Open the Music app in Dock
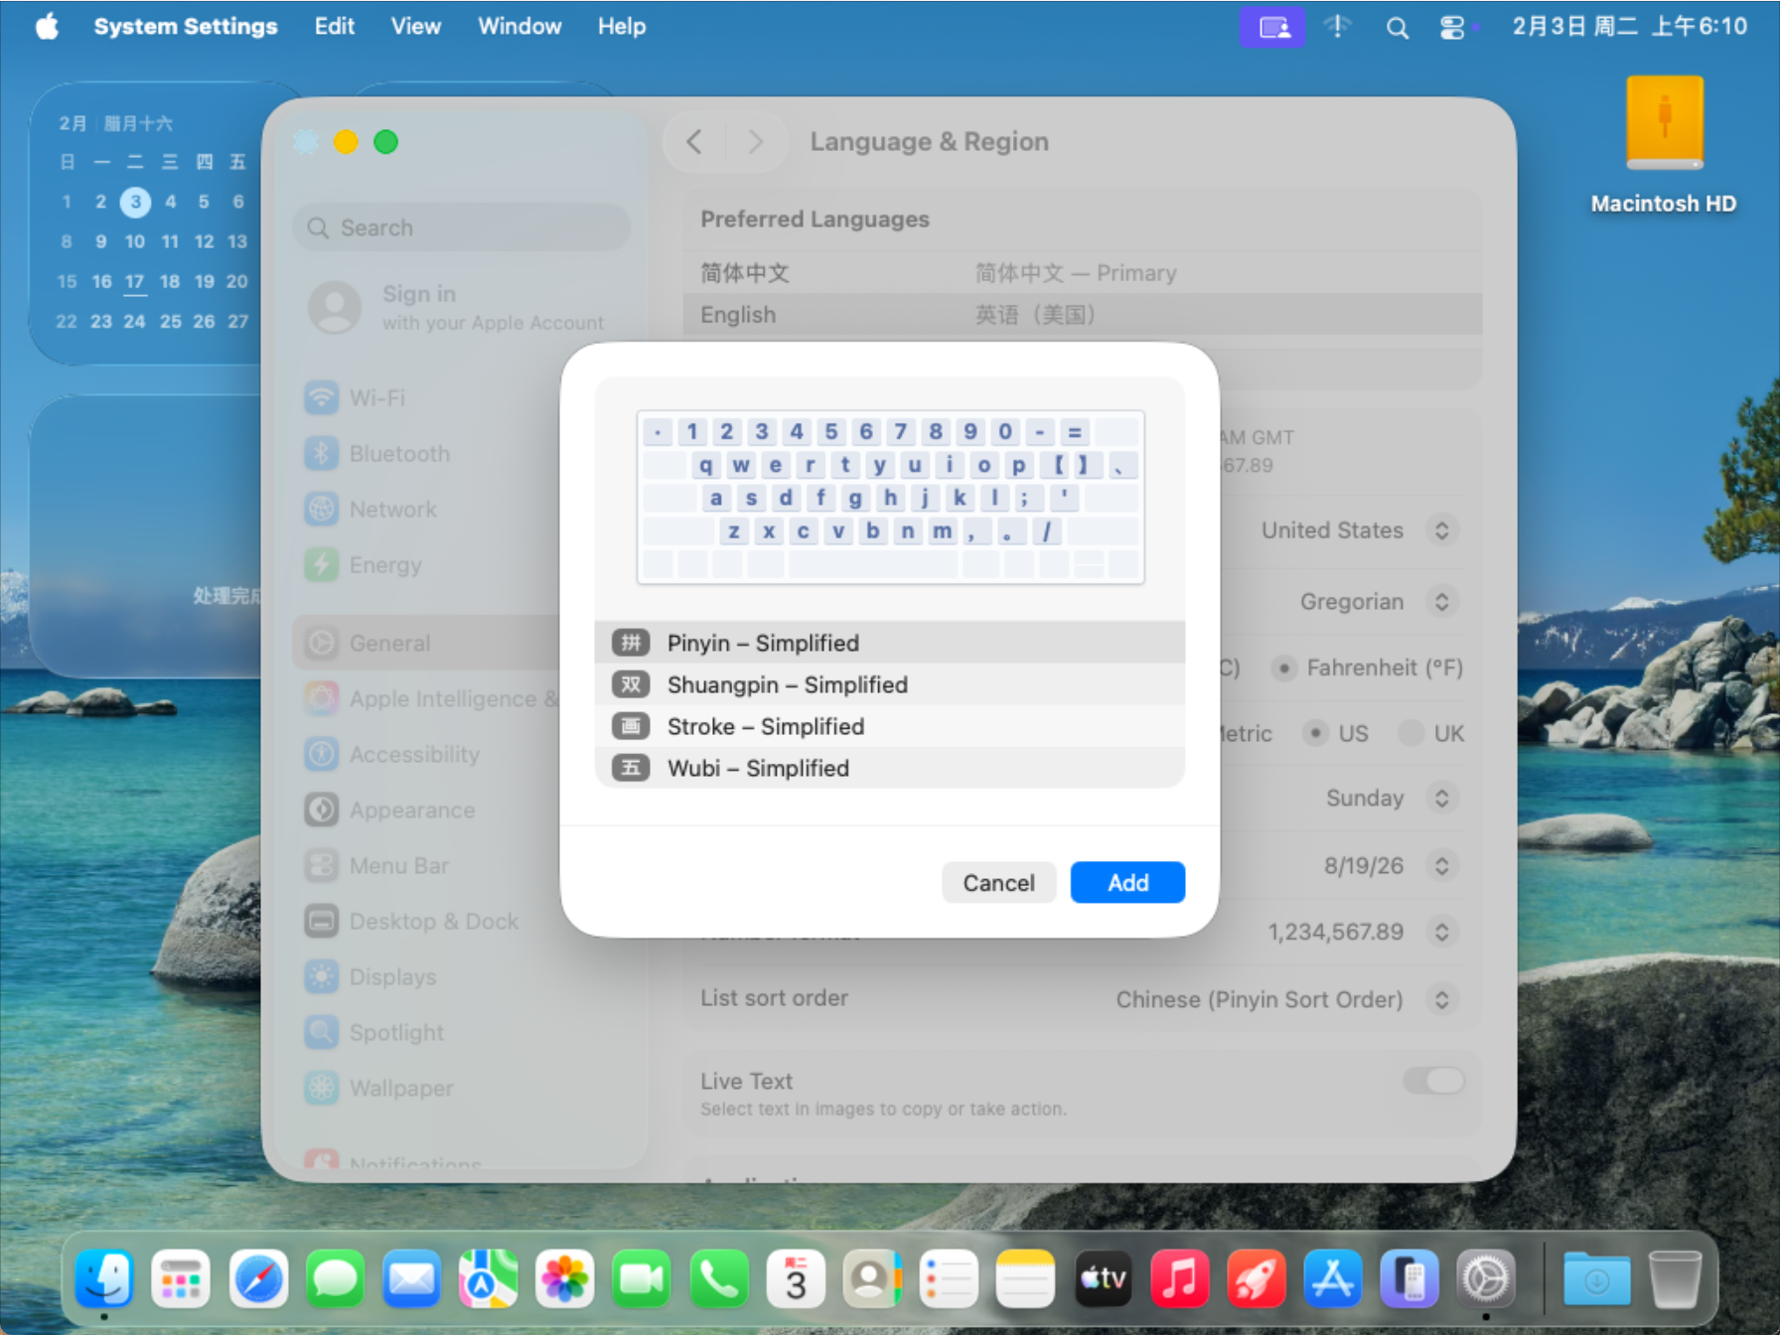Image resolution: width=1780 pixels, height=1335 pixels. 1179,1278
